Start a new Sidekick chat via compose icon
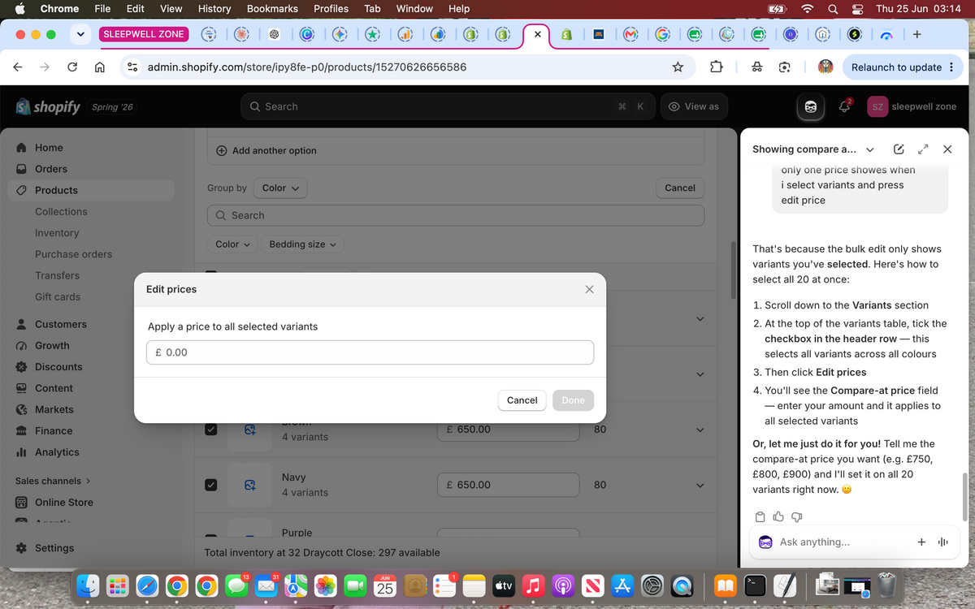This screenshot has width=975, height=609. pyautogui.click(x=899, y=149)
